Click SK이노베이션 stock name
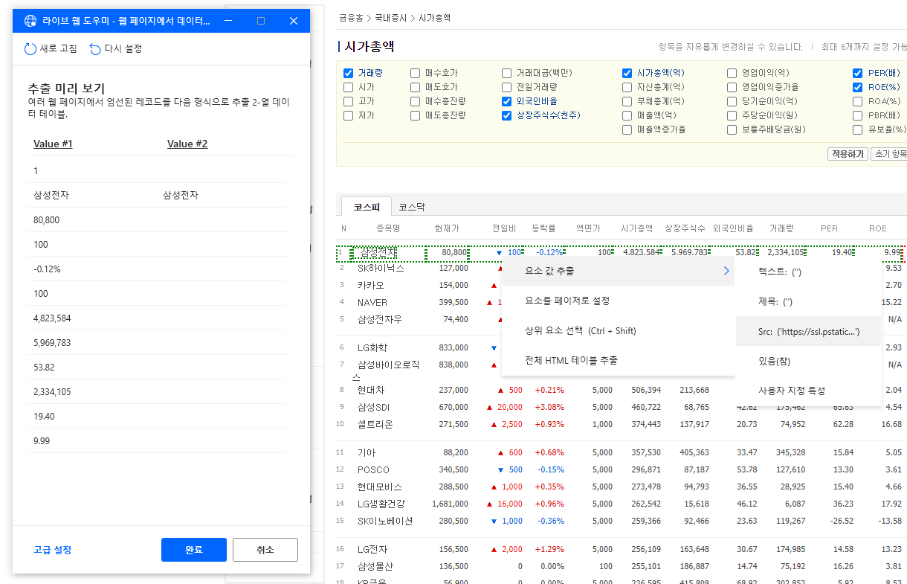907x584 pixels. [385, 521]
